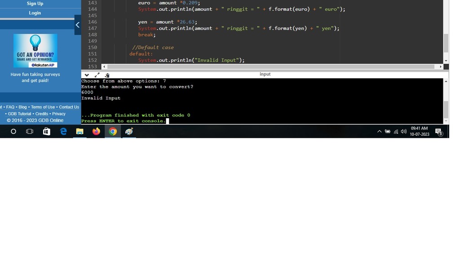Open the Rakuten survey ad image
Image resolution: width=460 pixels, height=258 pixels.
point(35,51)
